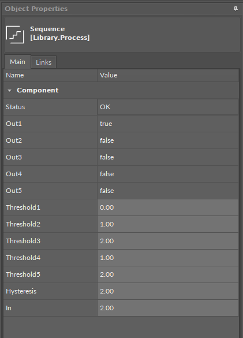
Task: Click the Value column header
Action: click(x=168, y=75)
